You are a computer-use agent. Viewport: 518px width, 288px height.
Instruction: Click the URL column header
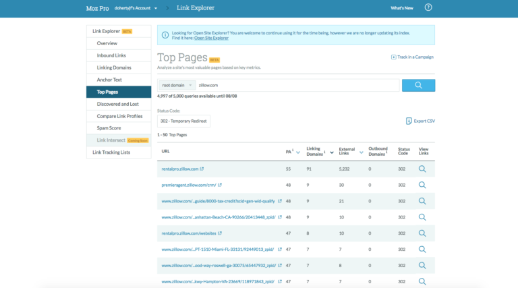[165, 151]
